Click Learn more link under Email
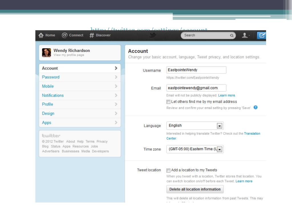Image resolution: width=292 pixels, height=219 pixels. [x=226, y=95]
